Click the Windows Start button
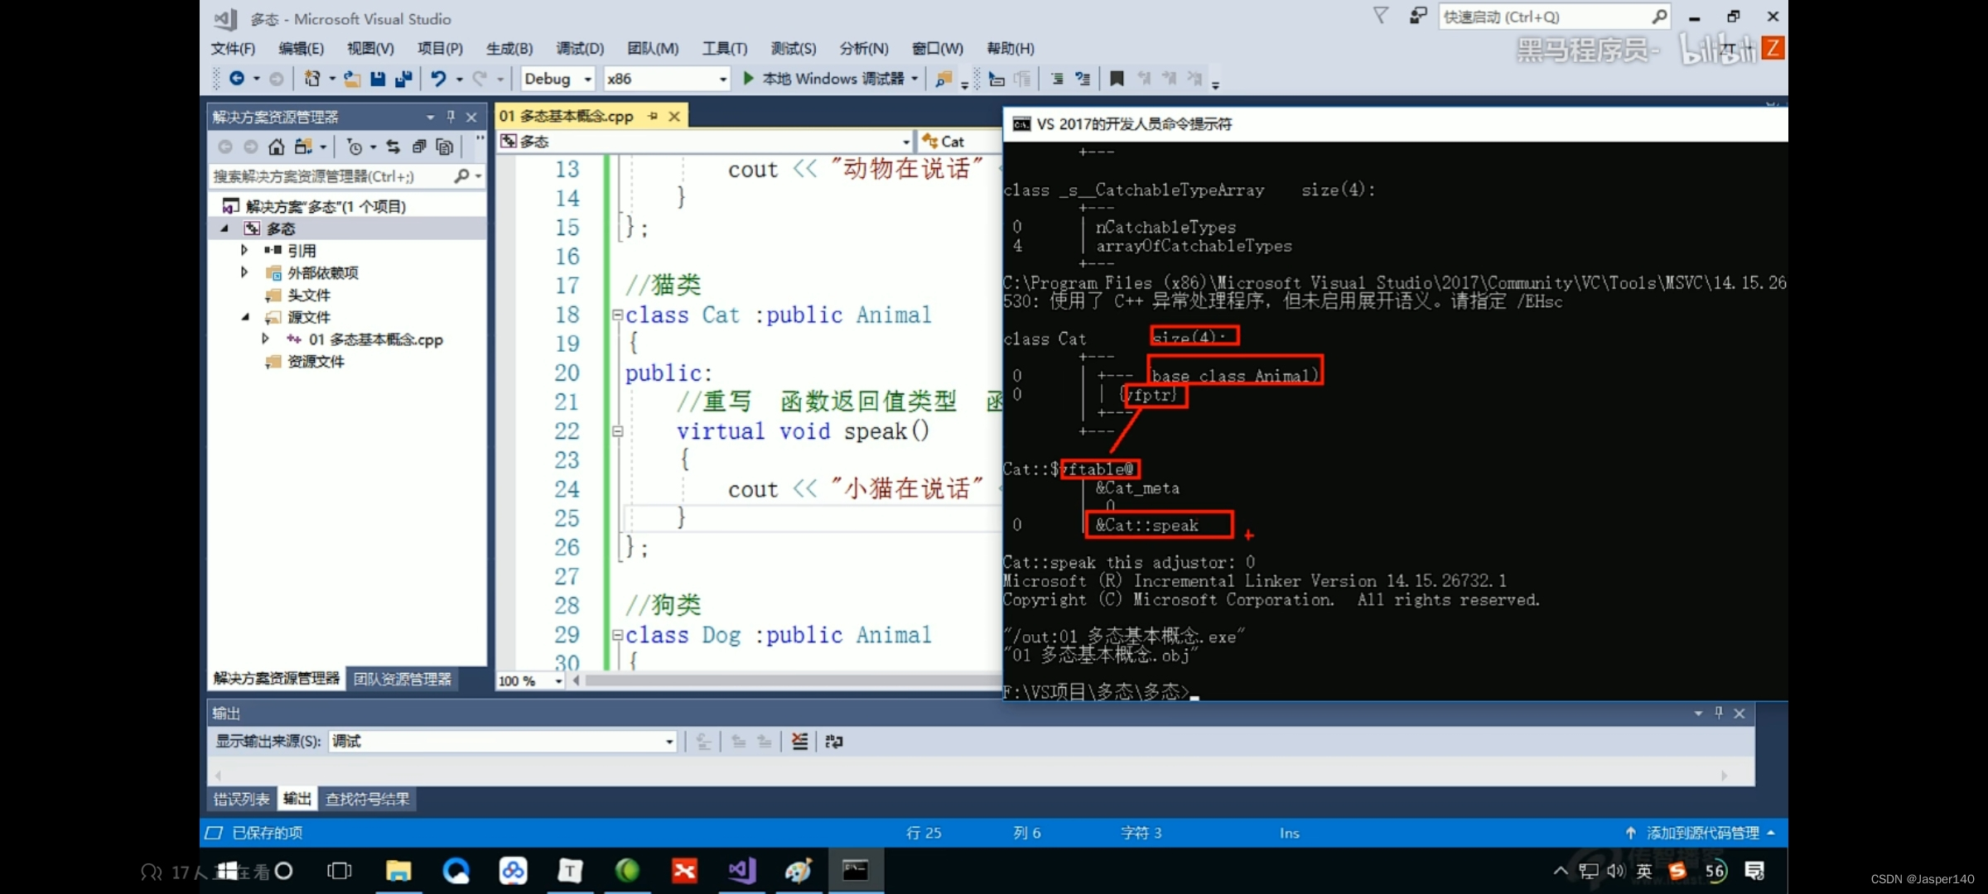Screen dimensions: 1988x894 (226, 871)
